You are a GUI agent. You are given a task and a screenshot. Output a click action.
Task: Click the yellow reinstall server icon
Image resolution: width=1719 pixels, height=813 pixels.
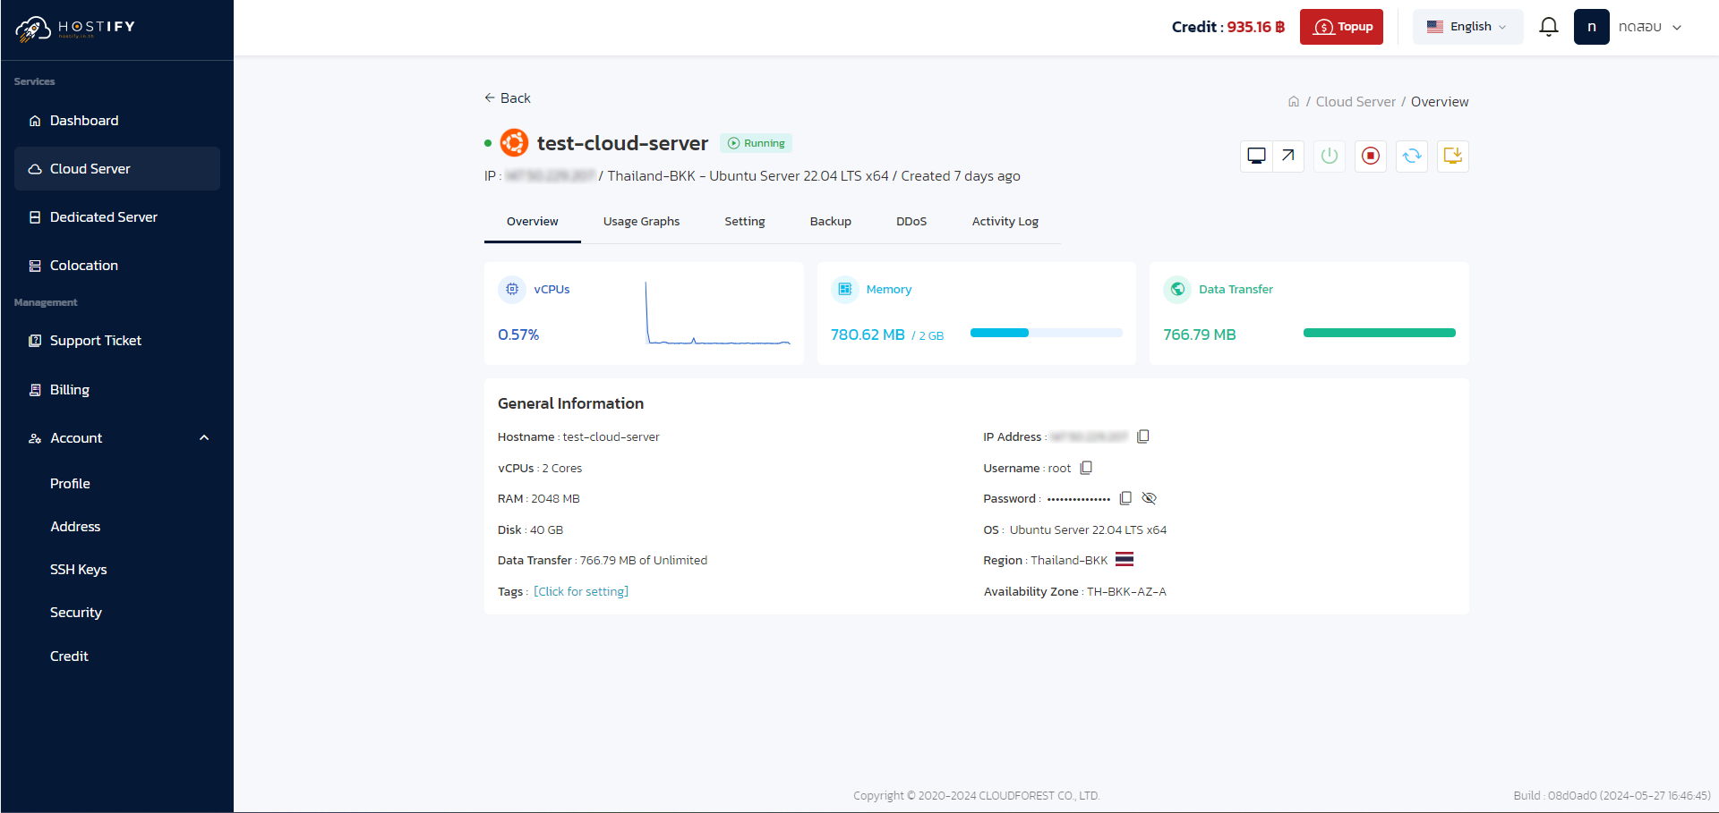(1453, 156)
